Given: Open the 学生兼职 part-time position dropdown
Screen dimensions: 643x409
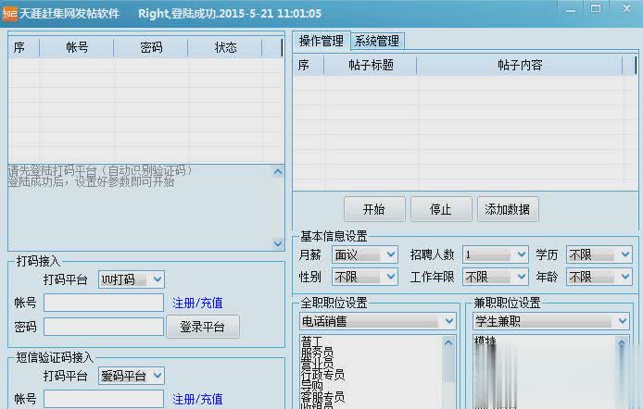Looking at the screenshot, I should tap(551, 321).
